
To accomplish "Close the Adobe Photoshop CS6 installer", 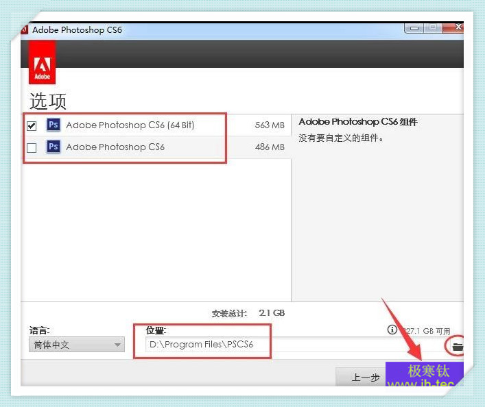I will (x=453, y=28).
